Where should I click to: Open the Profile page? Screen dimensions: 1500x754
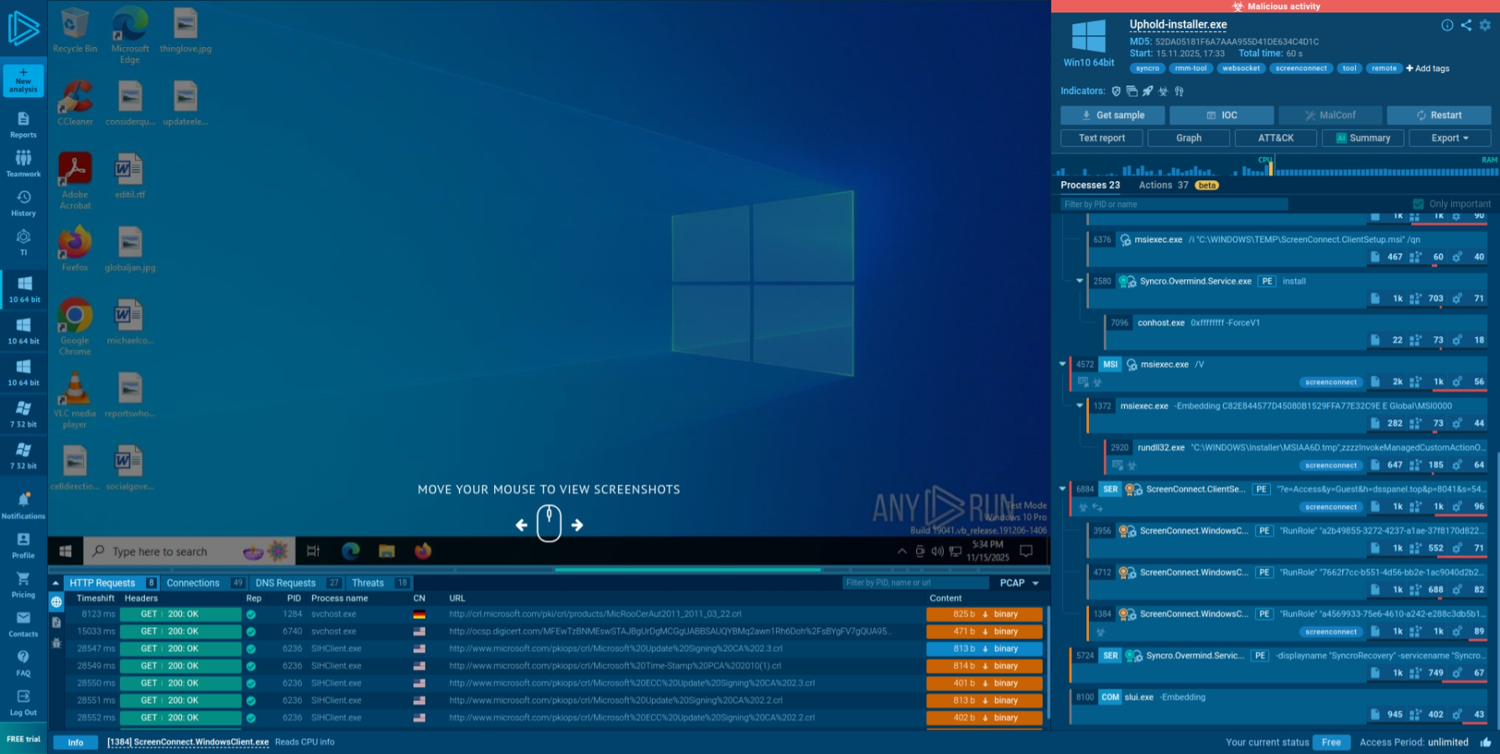click(x=23, y=545)
